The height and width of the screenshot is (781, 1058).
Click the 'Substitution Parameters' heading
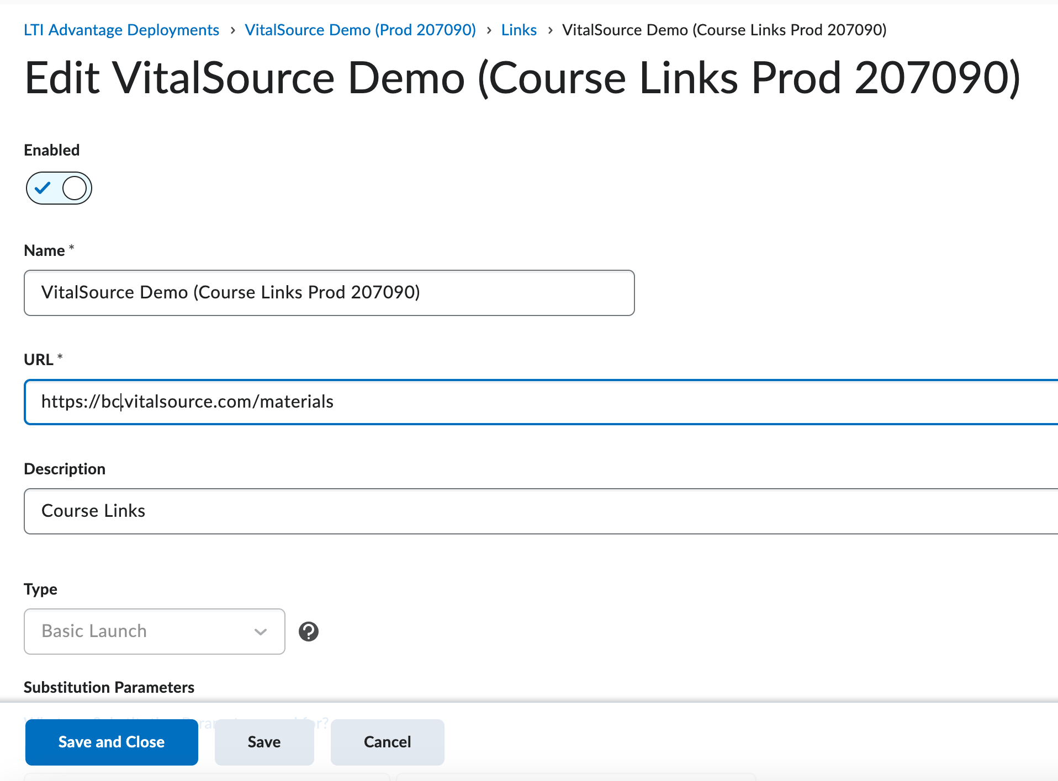click(109, 687)
